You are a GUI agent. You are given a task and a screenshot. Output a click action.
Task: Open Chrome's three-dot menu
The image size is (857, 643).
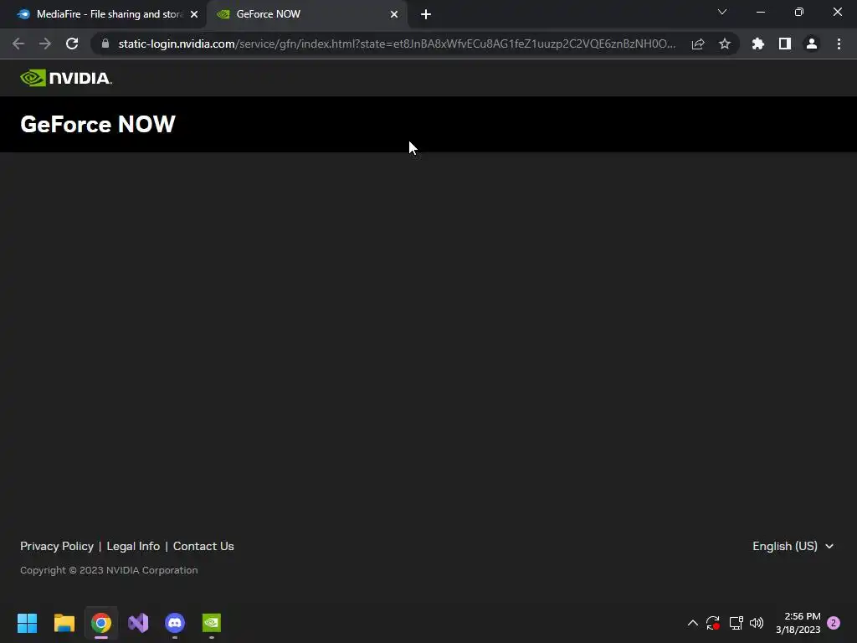click(839, 44)
